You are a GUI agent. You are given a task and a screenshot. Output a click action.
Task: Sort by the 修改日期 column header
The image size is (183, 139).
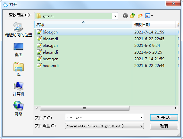154,25
